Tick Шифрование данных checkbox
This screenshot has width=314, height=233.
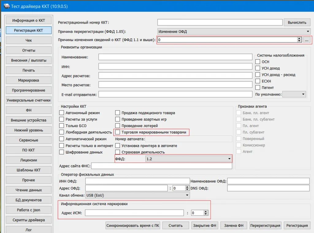point(62,152)
